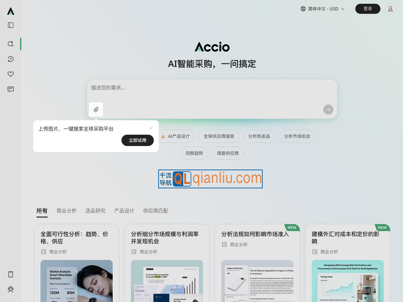Viewport: 403px width, 302px height.
Task: Contact support via the headset icon
Action: [10, 289]
